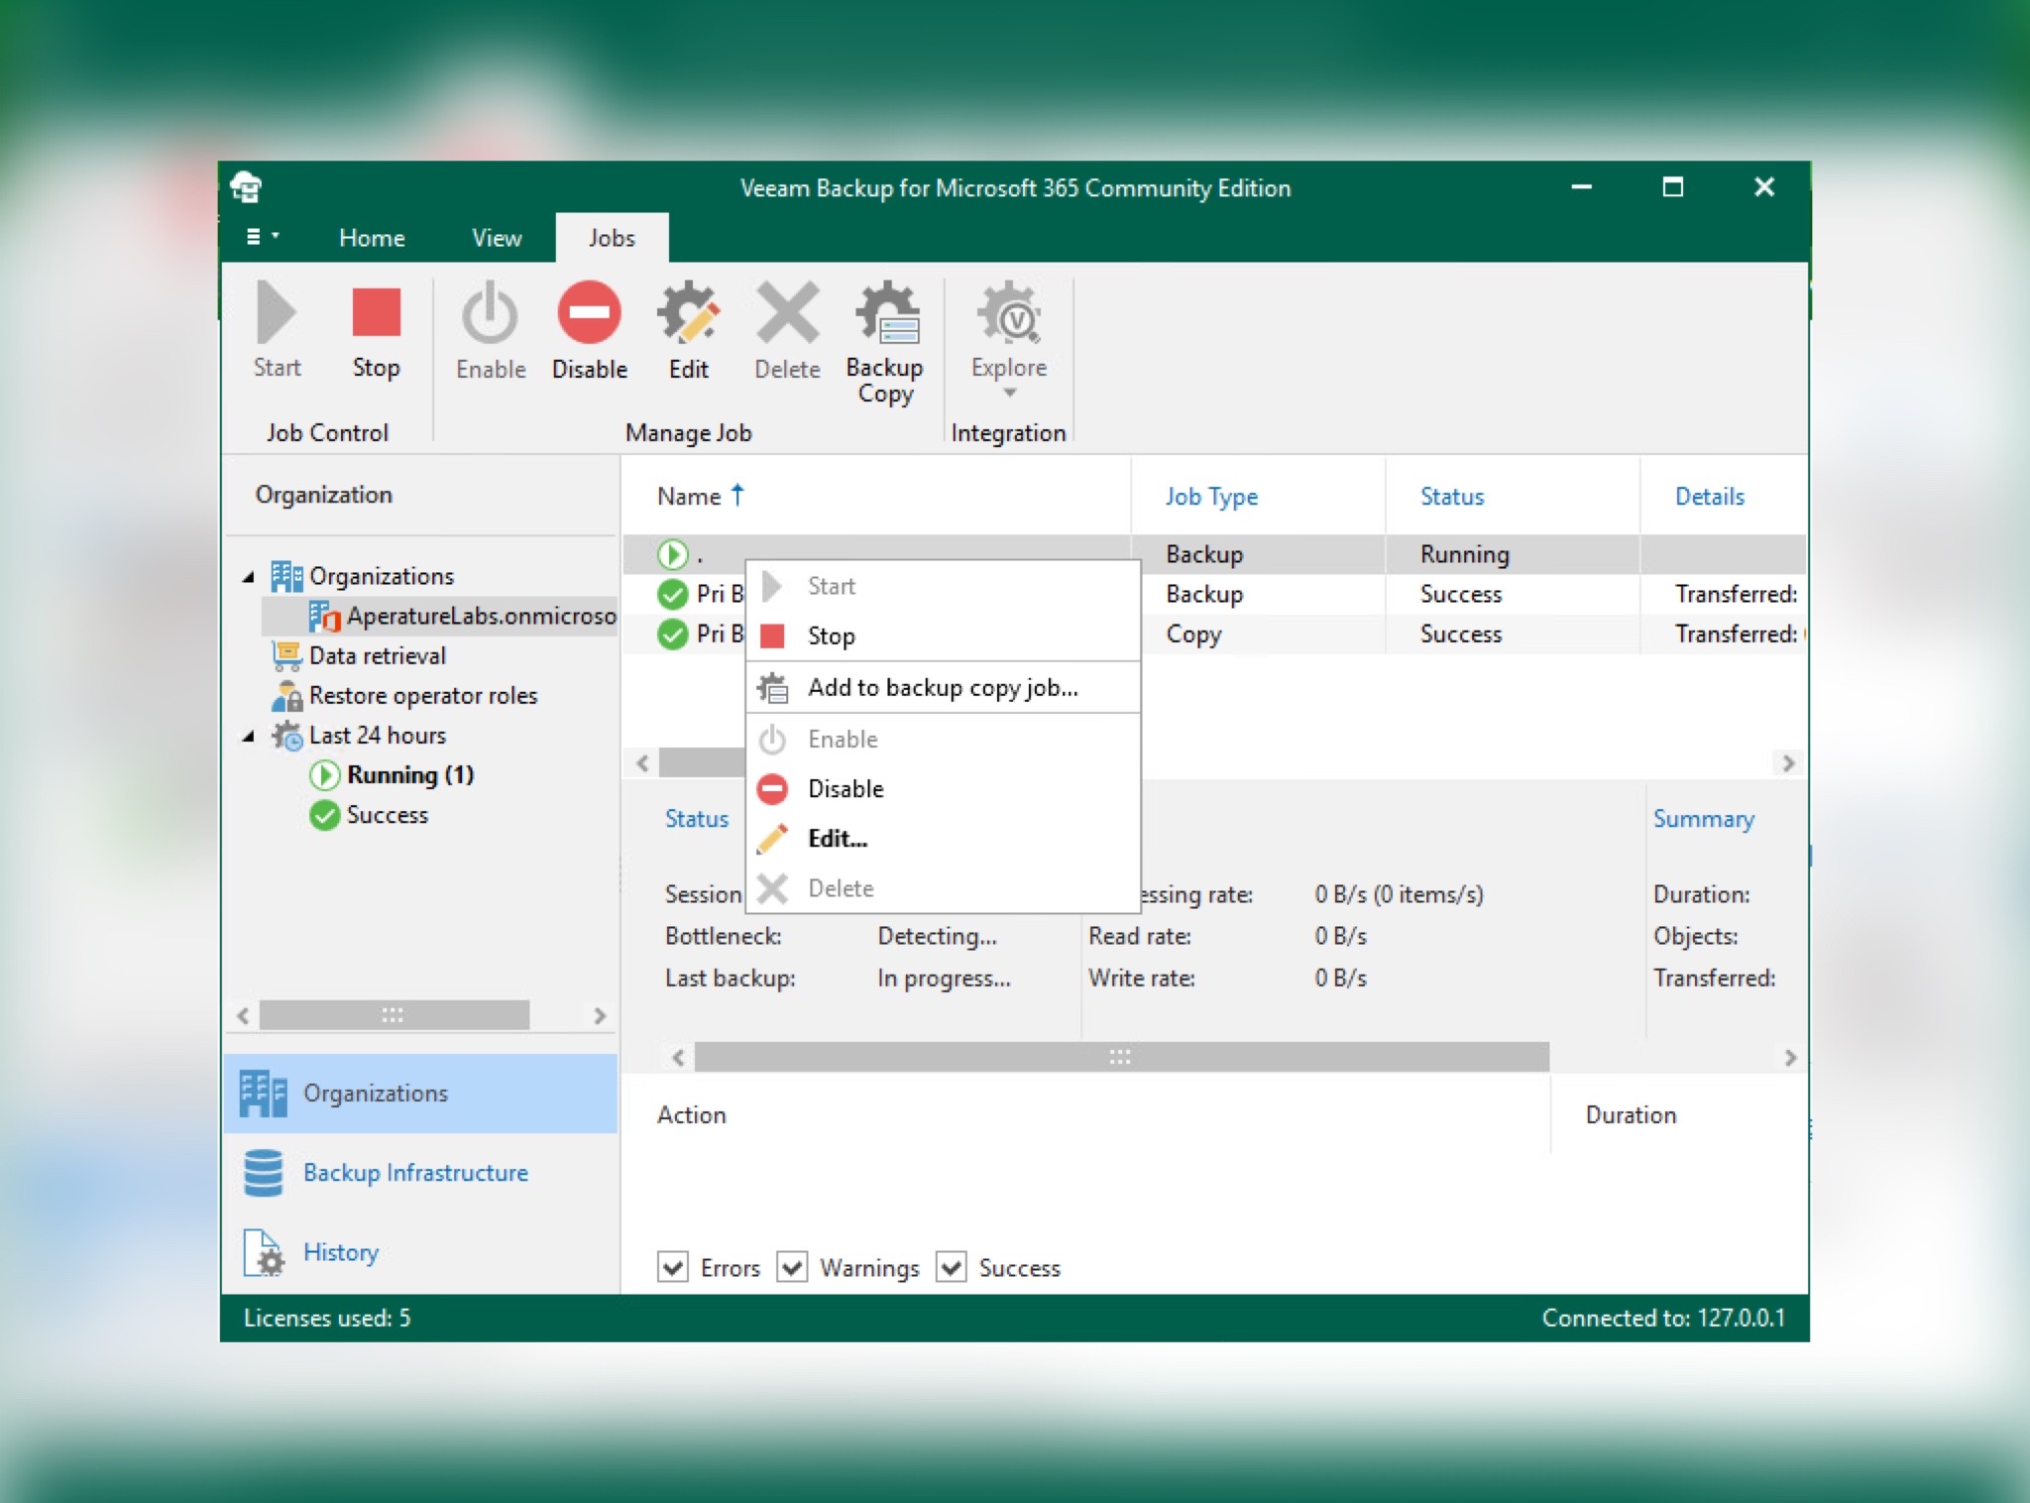Click right arrow of job list scrollbar
Screen dimensions: 2030x1503
pos(1788,762)
